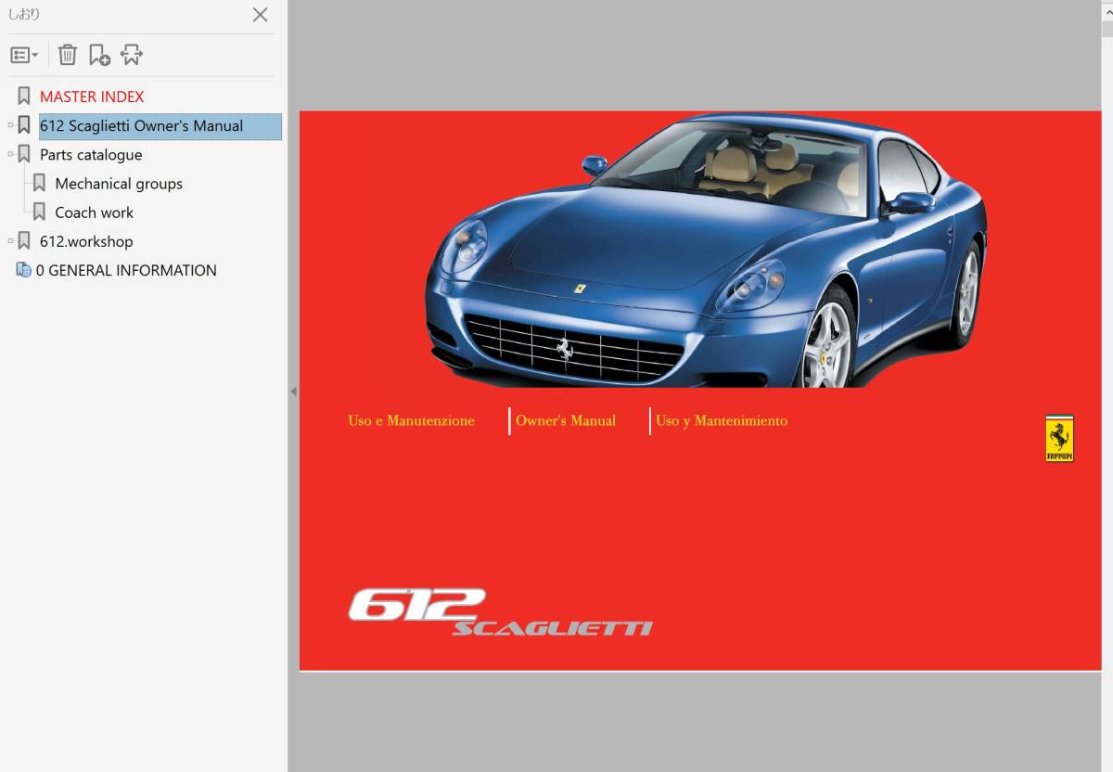Click the trash icon to delete bookmark
The image size is (1113, 772).
click(68, 55)
